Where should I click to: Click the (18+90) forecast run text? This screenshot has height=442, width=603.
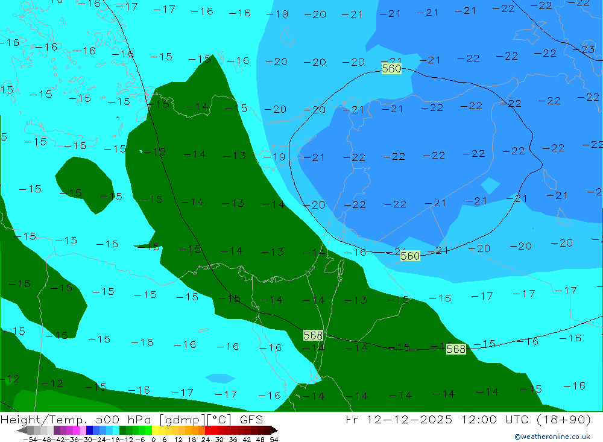click(564, 420)
